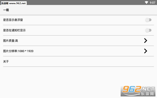Tap the 图片分辨率:1080 * 1920 label
The image size is (157, 98).
pos(18,51)
